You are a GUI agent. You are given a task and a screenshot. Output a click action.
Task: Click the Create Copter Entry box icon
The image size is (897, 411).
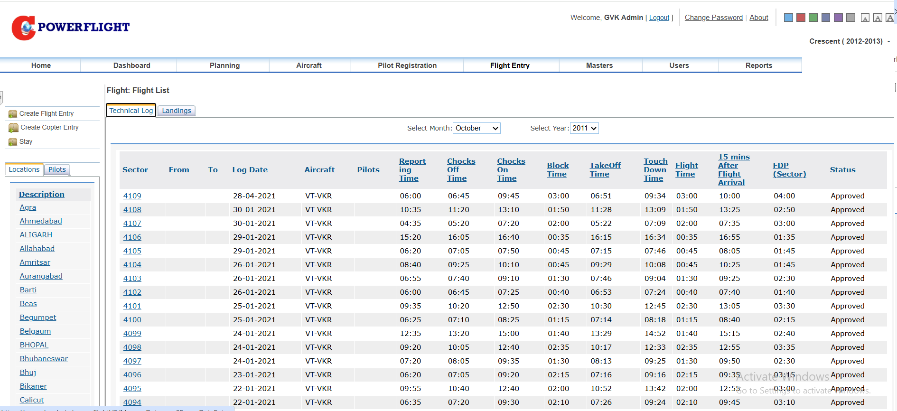coord(13,128)
